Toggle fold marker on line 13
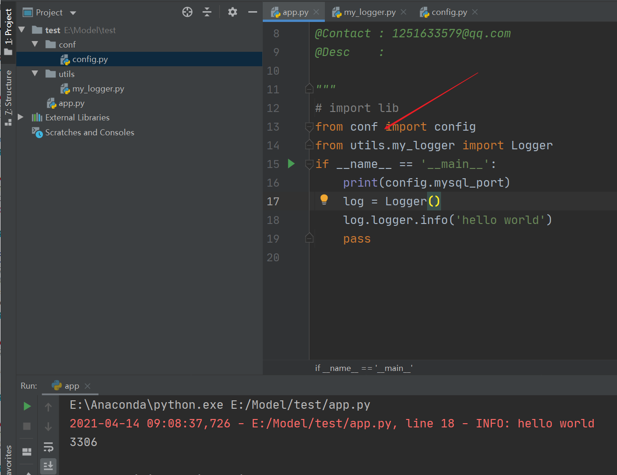 click(x=309, y=126)
